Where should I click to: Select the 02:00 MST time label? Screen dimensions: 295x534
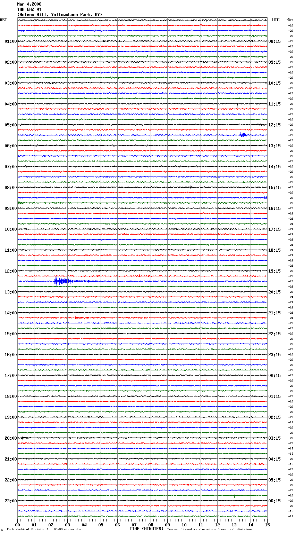(x=11, y=62)
